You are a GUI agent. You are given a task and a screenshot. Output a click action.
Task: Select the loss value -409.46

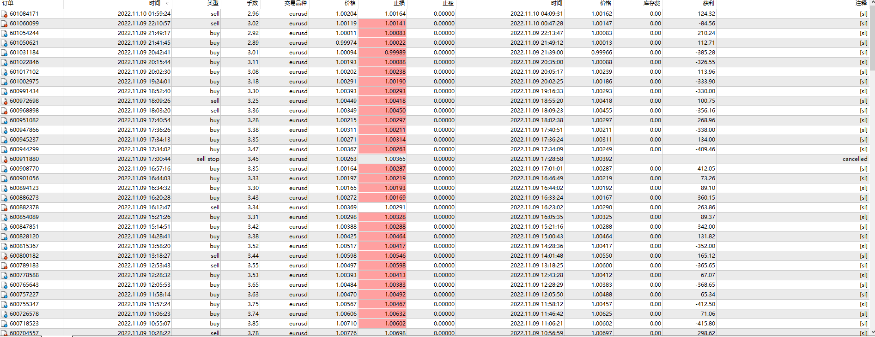(x=705, y=149)
